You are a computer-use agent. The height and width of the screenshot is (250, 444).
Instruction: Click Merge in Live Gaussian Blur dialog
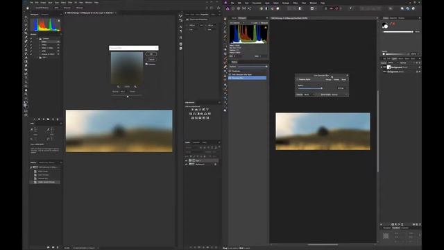(328, 80)
